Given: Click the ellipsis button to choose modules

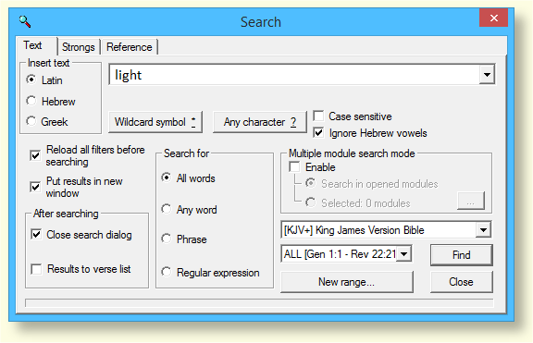Looking at the screenshot, I should tap(471, 201).
